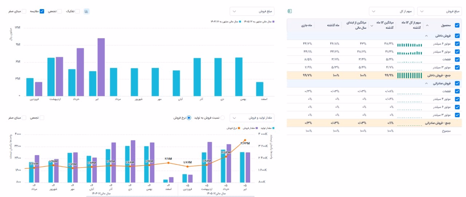466x197 pixels.
Task: Click the blue اسفند bar in top chart
Action: point(260,89)
